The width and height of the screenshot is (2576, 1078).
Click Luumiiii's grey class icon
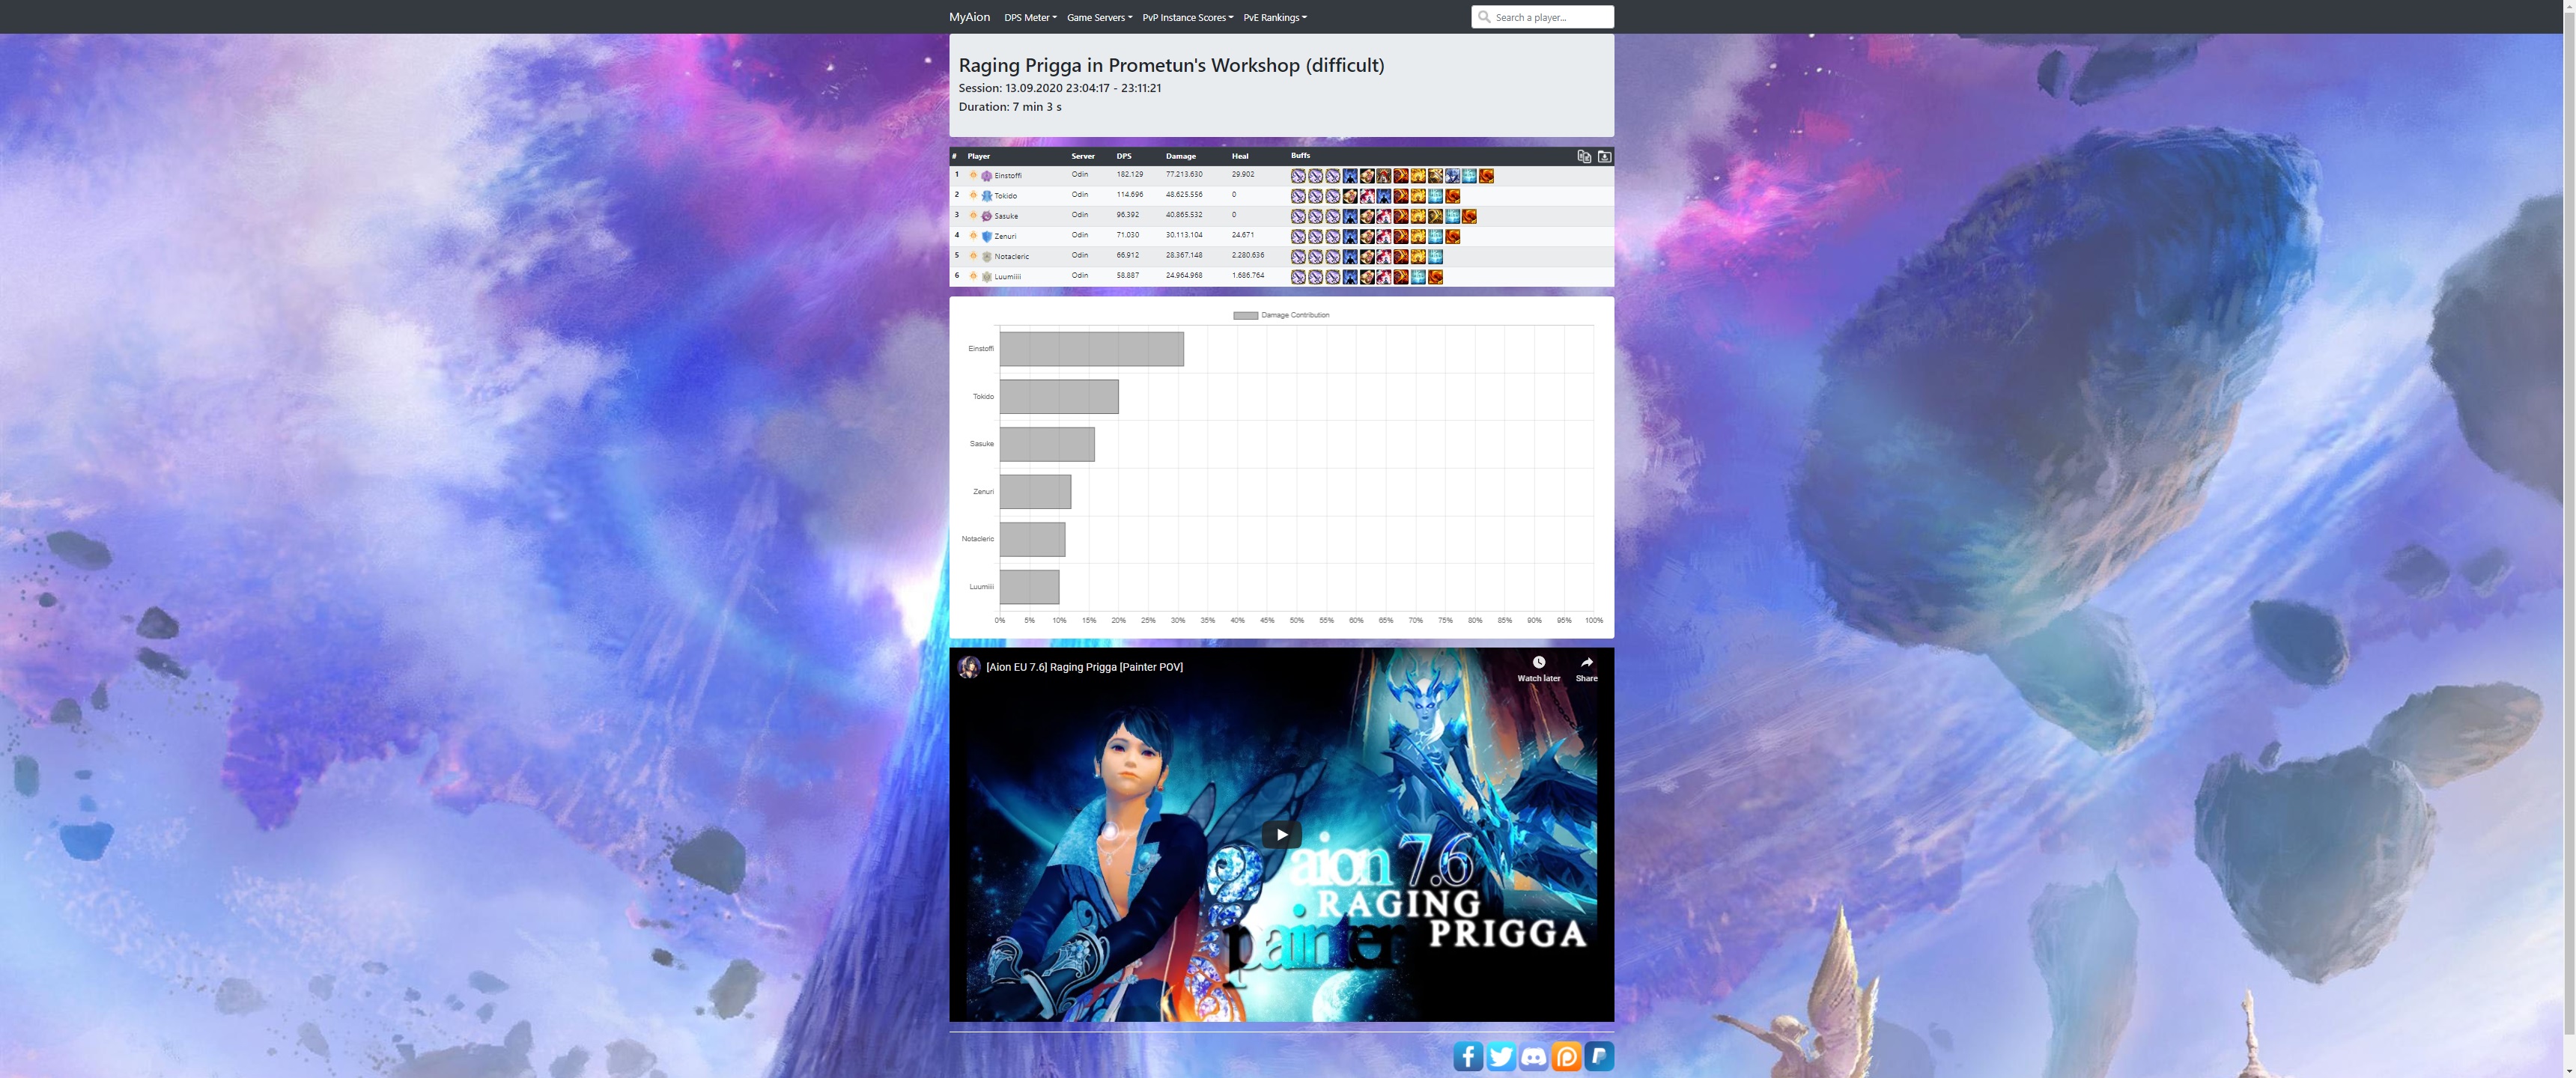987,277
